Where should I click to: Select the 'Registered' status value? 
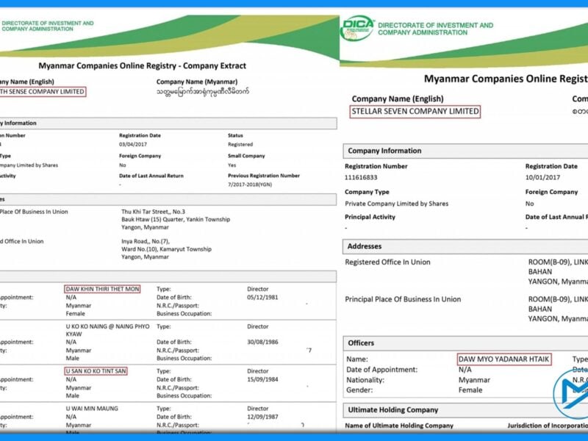click(240, 144)
